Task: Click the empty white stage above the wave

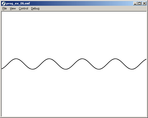Action: (74, 34)
